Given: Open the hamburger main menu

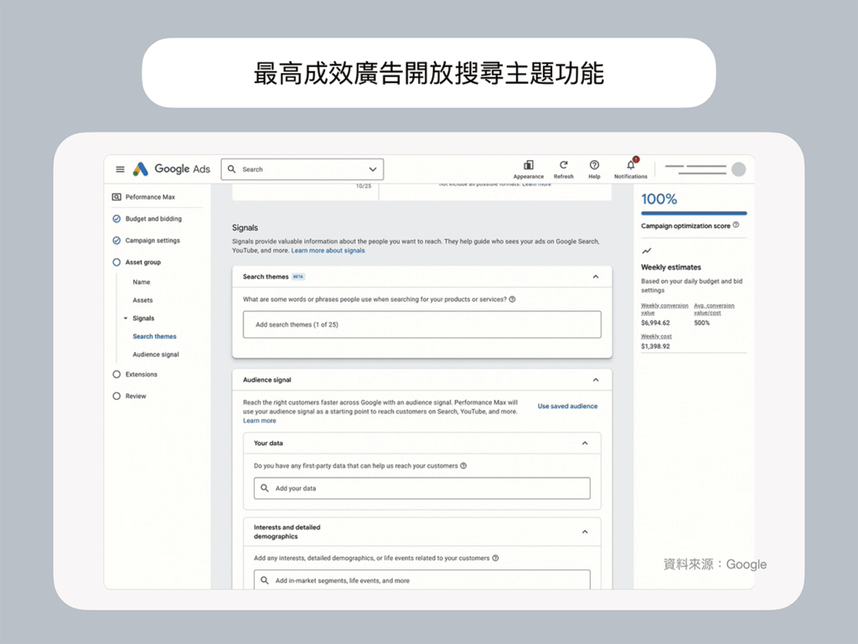Looking at the screenshot, I should tap(121, 169).
